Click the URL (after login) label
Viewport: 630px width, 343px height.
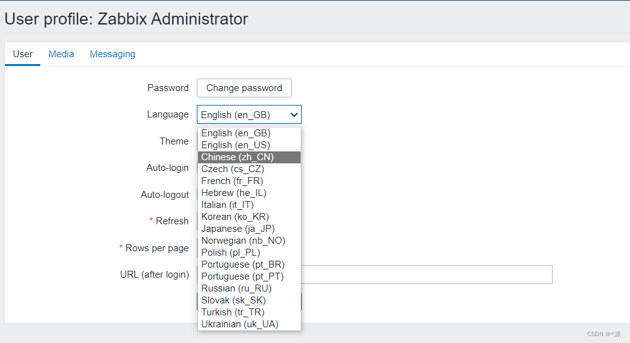[154, 275]
